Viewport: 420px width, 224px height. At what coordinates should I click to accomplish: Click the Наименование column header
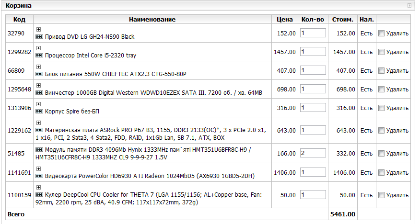point(152,19)
